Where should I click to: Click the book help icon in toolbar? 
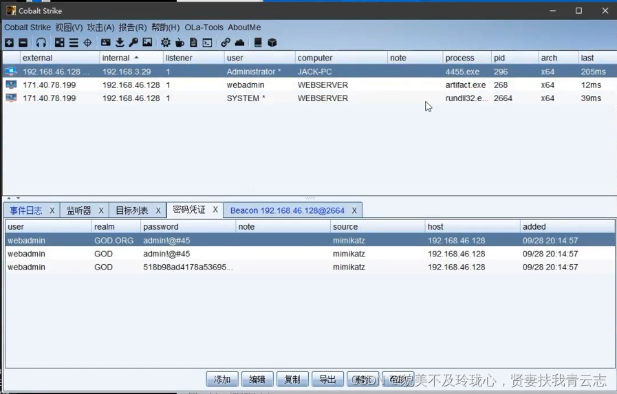pos(258,43)
